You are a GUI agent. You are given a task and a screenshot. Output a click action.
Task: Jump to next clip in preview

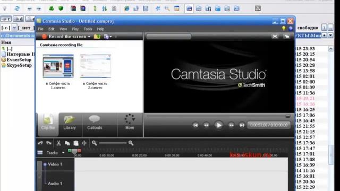(242, 125)
